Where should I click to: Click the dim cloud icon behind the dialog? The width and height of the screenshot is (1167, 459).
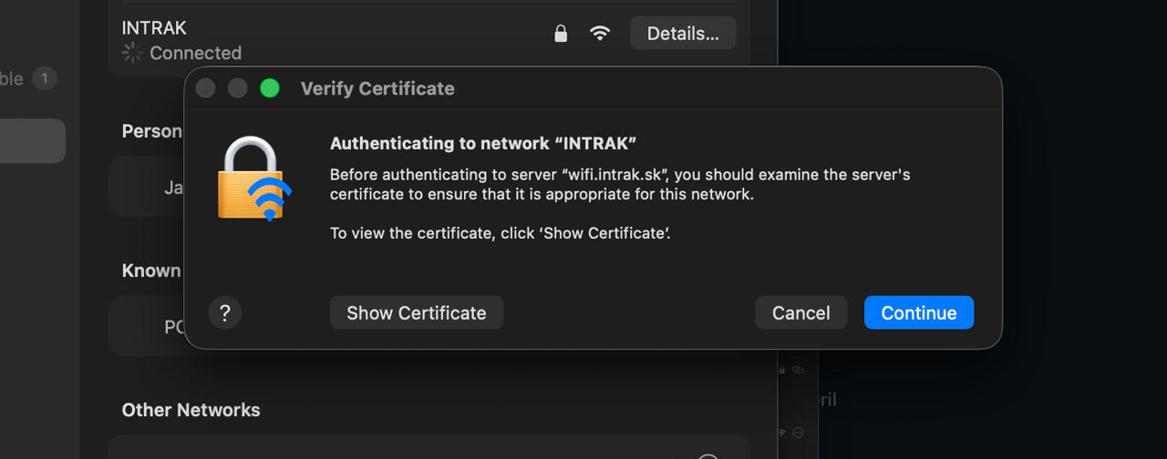(798, 370)
